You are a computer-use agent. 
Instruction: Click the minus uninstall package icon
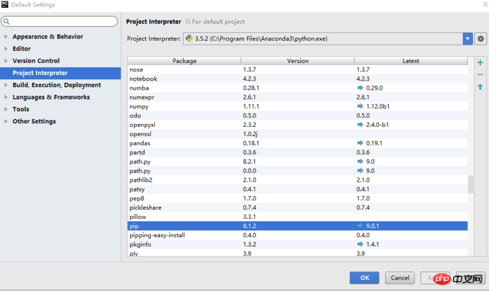(480, 74)
